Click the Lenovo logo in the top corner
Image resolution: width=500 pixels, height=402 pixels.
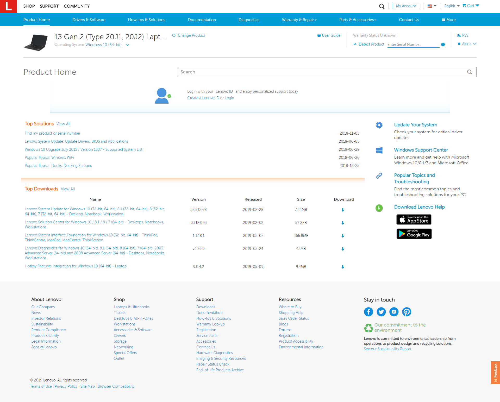click(8, 6)
